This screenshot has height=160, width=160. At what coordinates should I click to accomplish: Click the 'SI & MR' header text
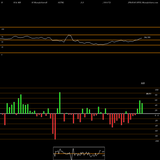point(17,3)
